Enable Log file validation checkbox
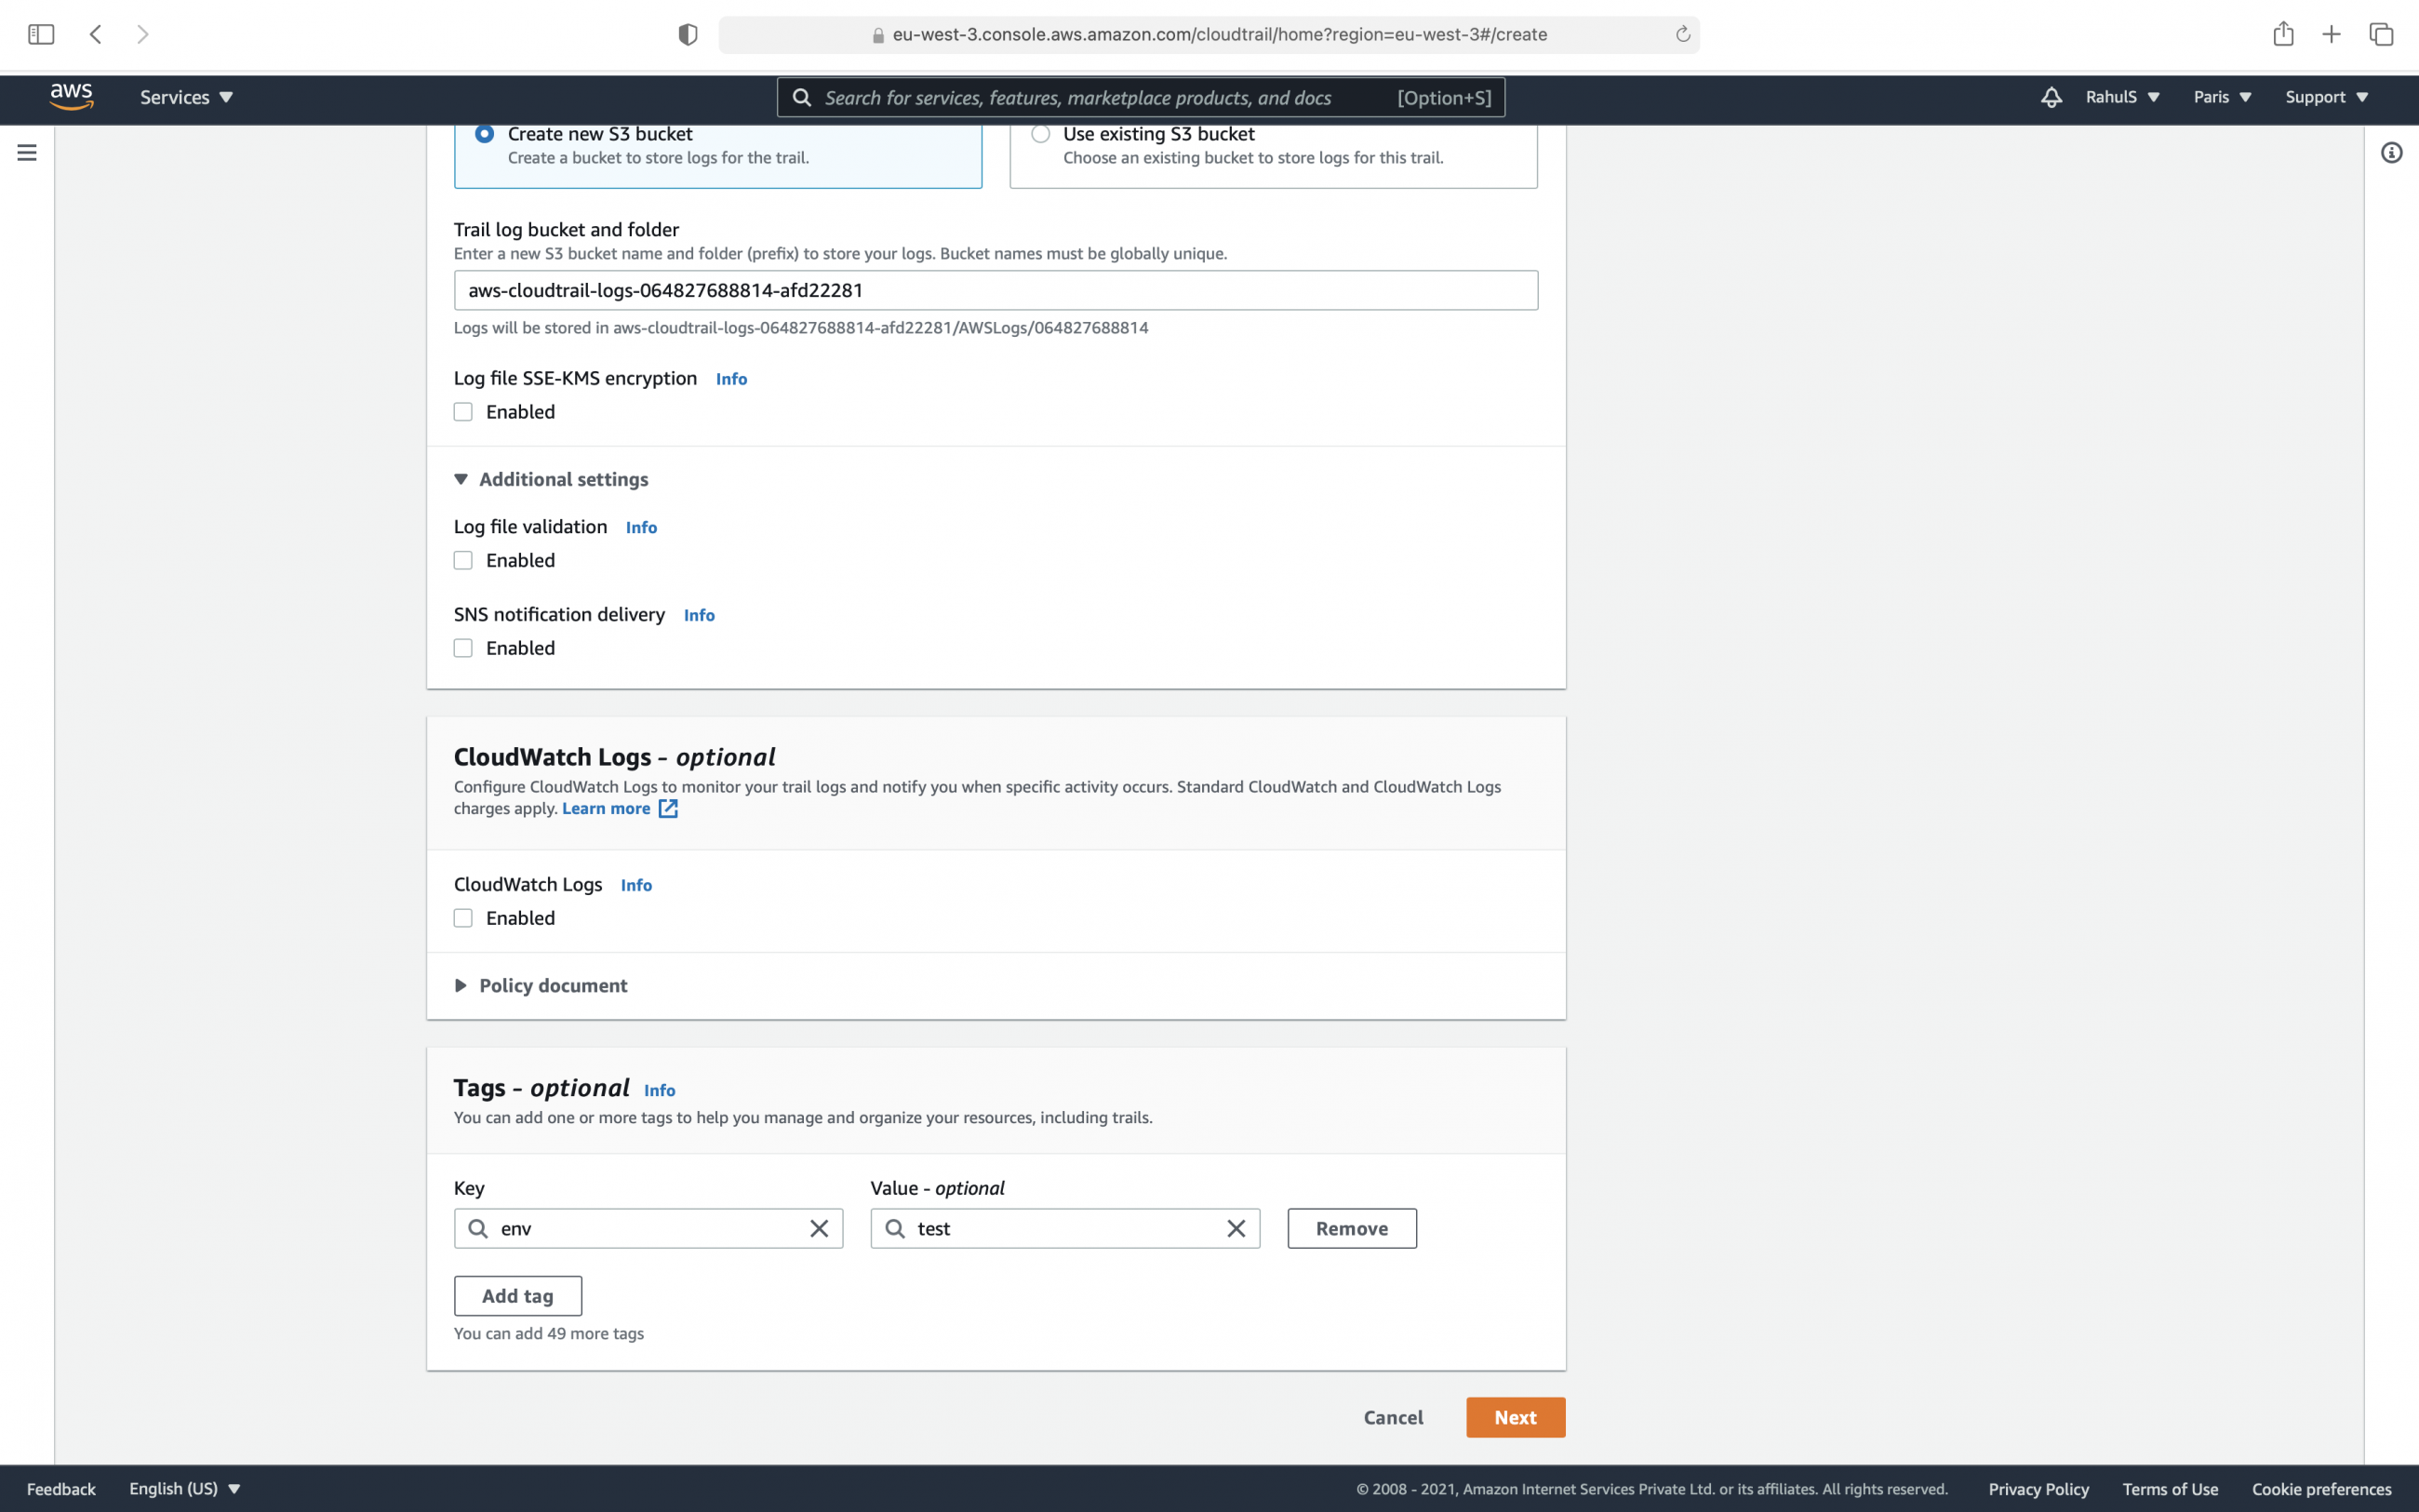Screen dimensions: 2419x1512 462,560
